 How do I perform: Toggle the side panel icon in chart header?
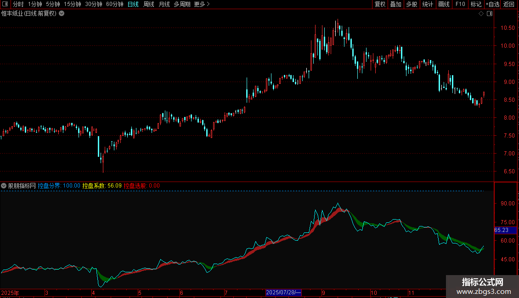[490, 14]
